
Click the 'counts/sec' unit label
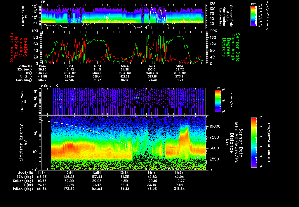232,101
